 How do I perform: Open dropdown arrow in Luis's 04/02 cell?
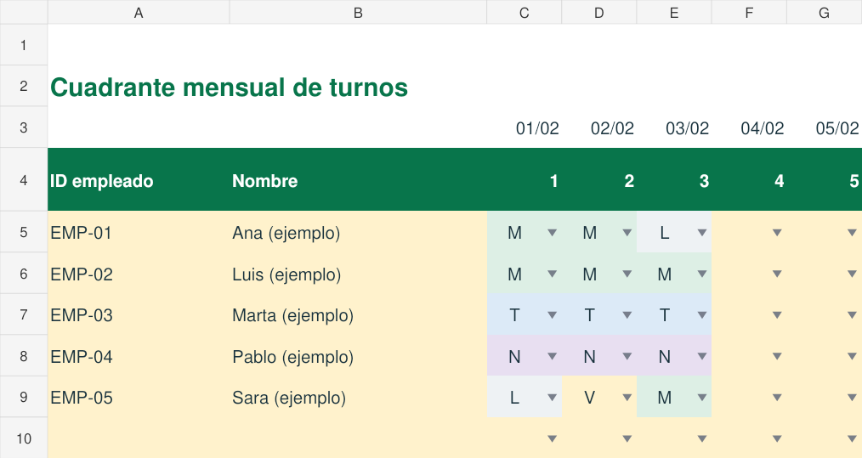tap(777, 274)
